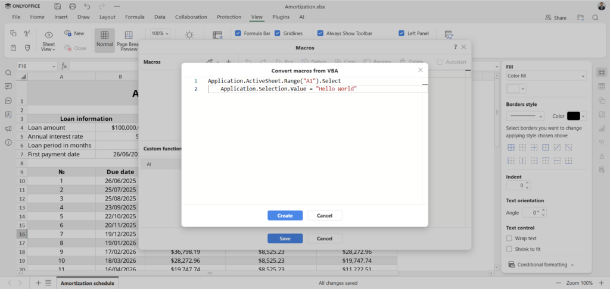Toggle the Autostart checkbox in Macros

coord(440,62)
